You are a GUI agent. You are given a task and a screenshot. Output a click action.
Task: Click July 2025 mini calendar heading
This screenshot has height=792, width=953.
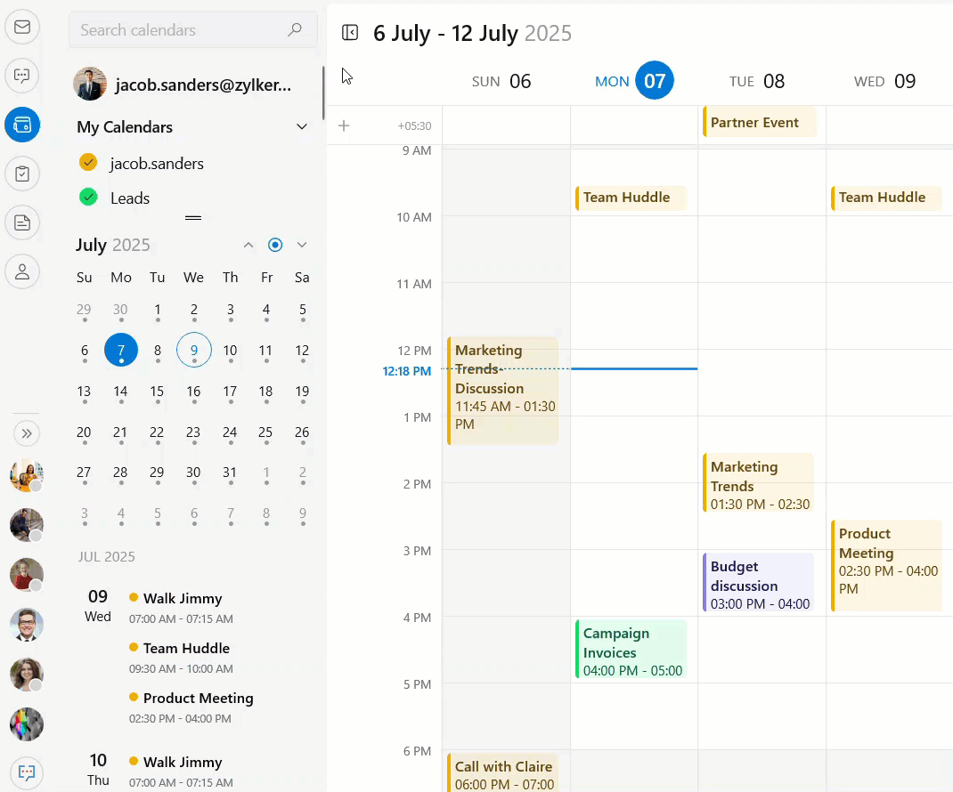pos(112,245)
